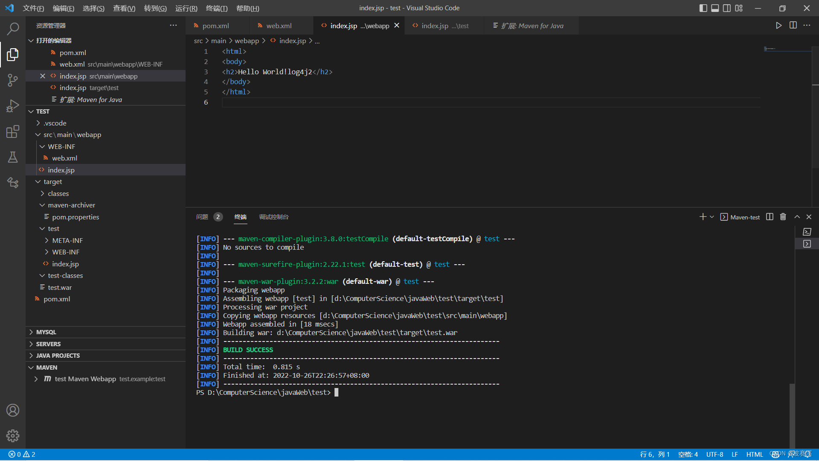Open the Manage gear icon
The width and height of the screenshot is (819, 461).
click(13, 436)
